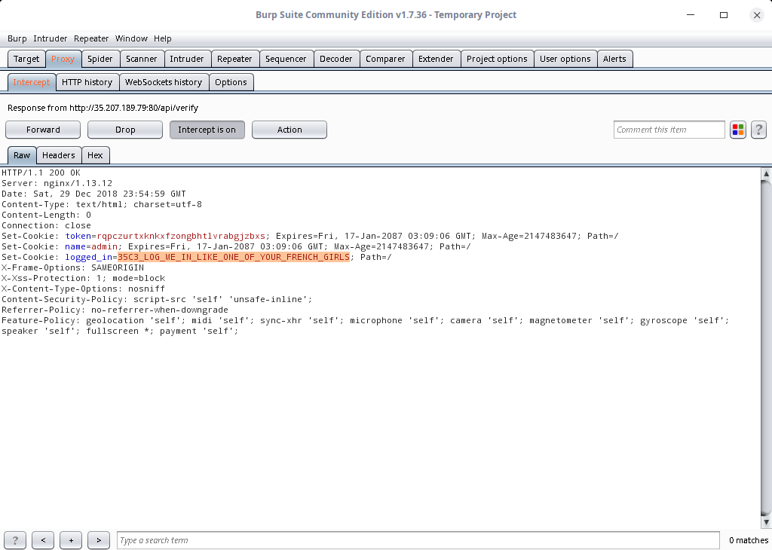Click the plus search options button
Image resolution: width=772 pixels, height=550 pixels.
click(x=71, y=540)
